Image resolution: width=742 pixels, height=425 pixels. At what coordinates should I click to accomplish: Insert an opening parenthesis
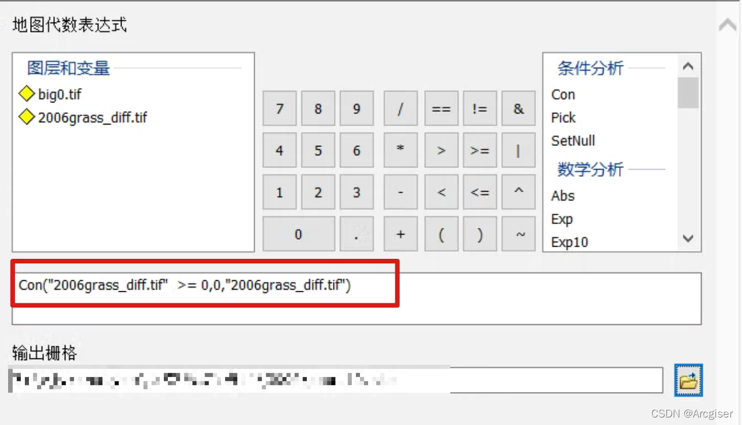click(441, 234)
